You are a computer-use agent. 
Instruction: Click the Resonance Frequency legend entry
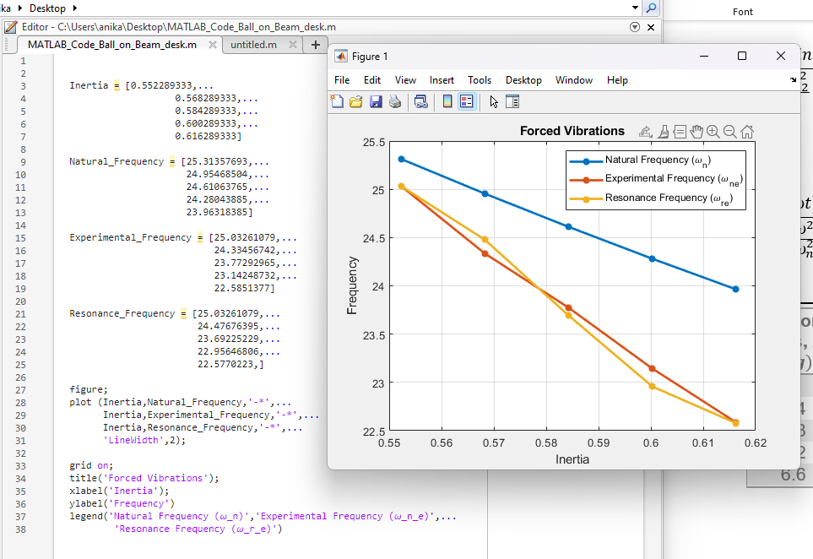click(x=651, y=198)
